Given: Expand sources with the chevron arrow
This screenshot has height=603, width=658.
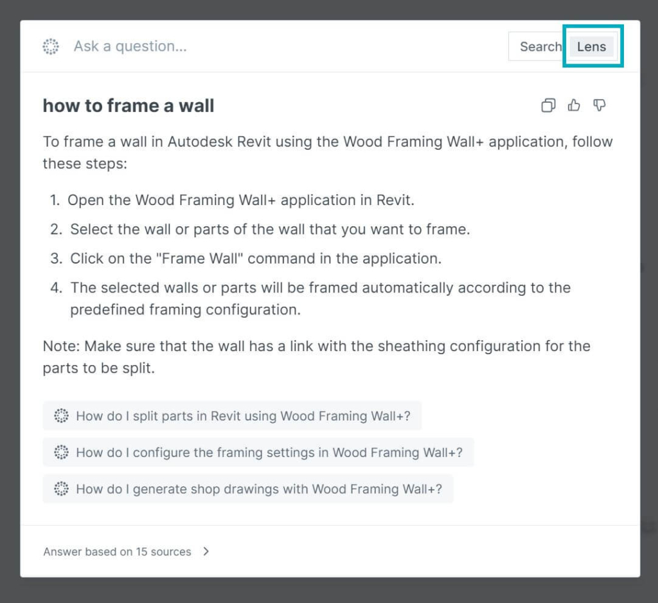Looking at the screenshot, I should click(206, 552).
